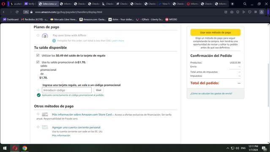Open the Windows Start menu

tap(5, 148)
